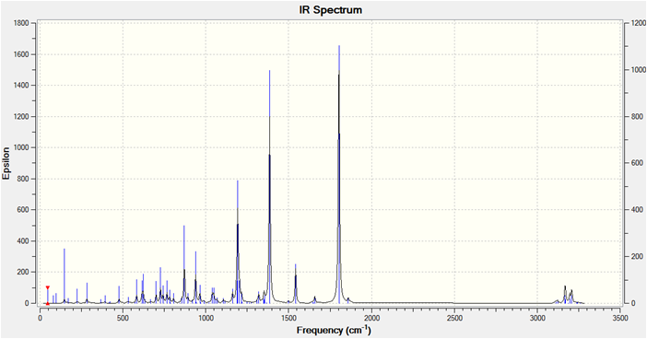647x339 pixels.
Task: Click the blue line peak near 870 cm-1
Action: coord(184,264)
